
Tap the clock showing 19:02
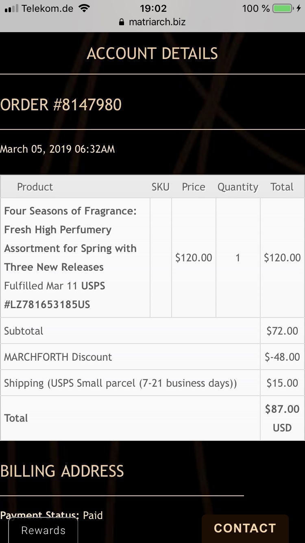[x=153, y=9]
